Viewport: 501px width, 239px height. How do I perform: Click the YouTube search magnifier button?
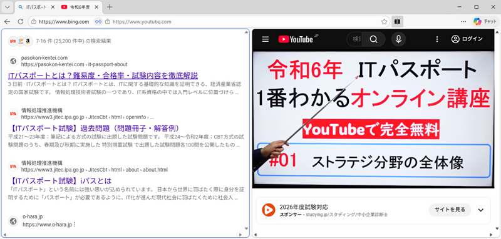[x=374, y=39]
